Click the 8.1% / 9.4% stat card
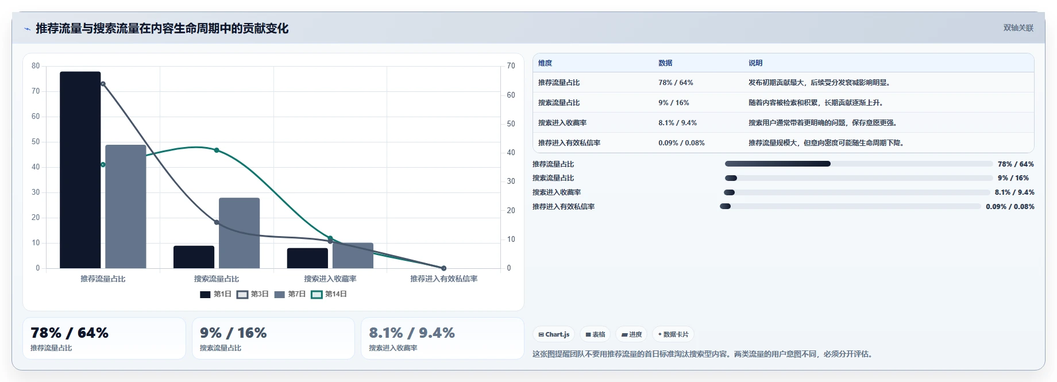The width and height of the screenshot is (1057, 382). point(442,338)
